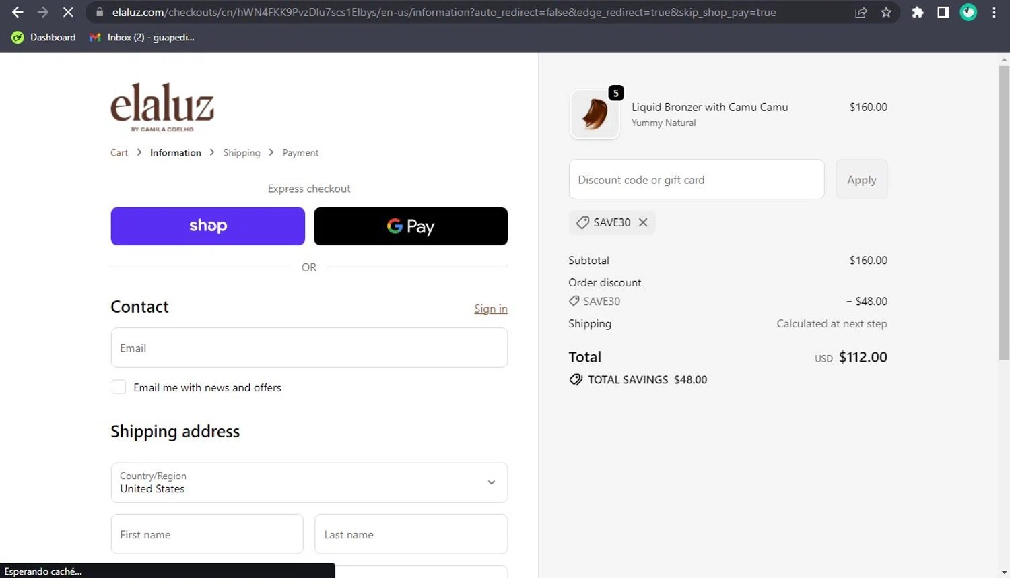Click the Apply discount button
Image resolution: width=1010 pixels, height=578 pixels.
click(x=862, y=180)
